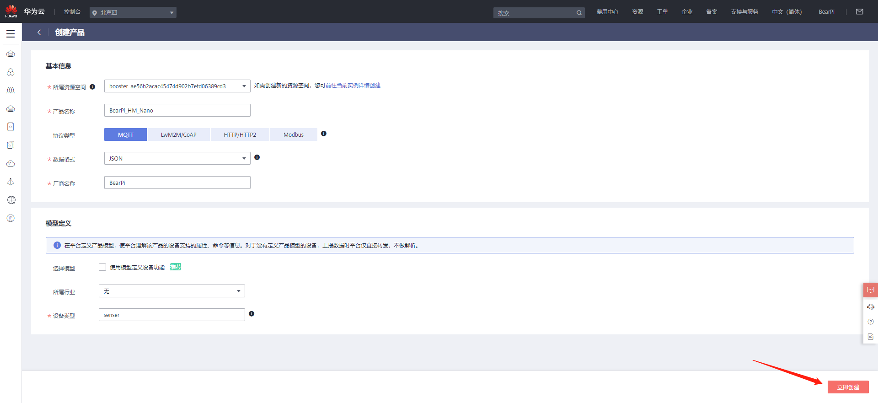
Task: Click the info icon next to 设备类型 field
Action: point(252,314)
